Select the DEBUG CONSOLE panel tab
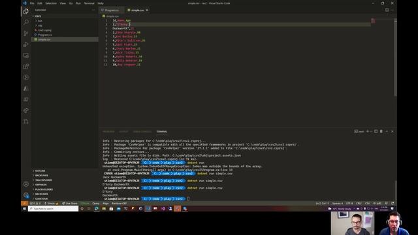Viewport: 418px width, 235px height. click(x=142, y=132)
